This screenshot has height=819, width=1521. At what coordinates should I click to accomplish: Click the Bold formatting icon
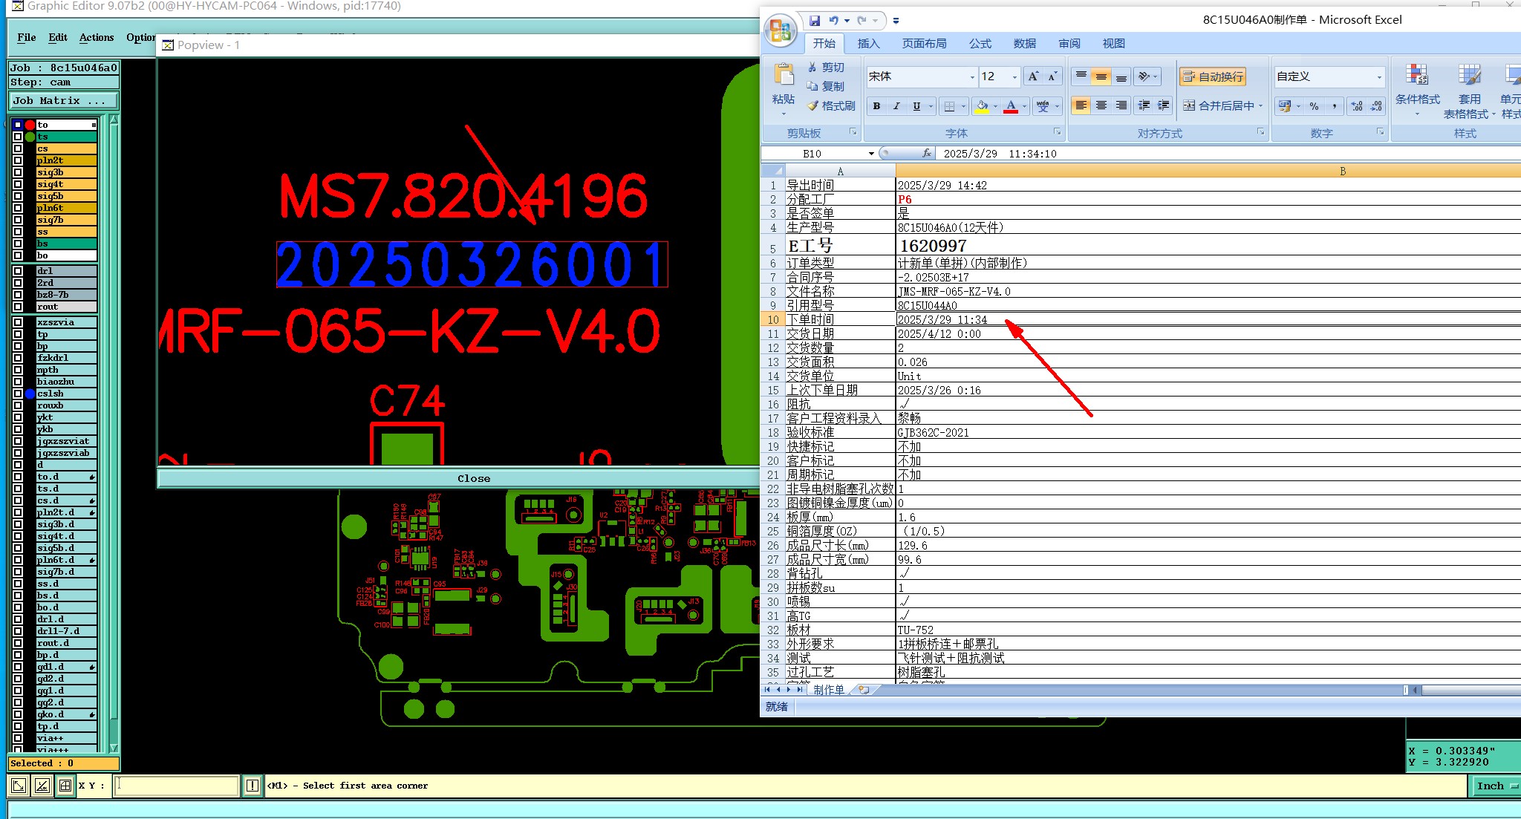click(x=876, y=106)
